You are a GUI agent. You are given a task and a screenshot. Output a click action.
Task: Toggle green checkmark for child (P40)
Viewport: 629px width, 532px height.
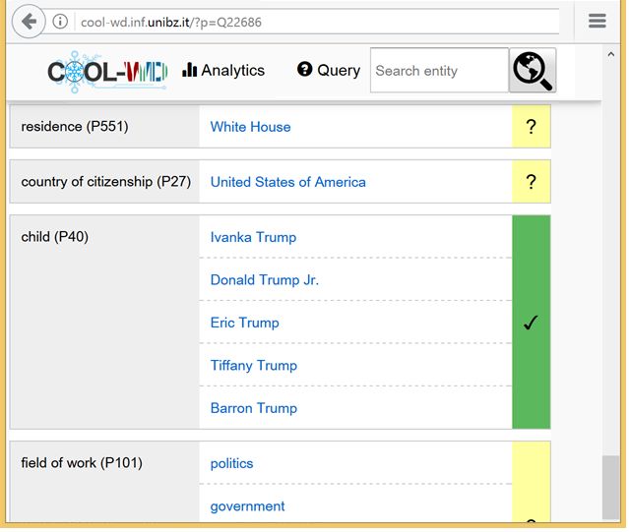coord(532,323)
